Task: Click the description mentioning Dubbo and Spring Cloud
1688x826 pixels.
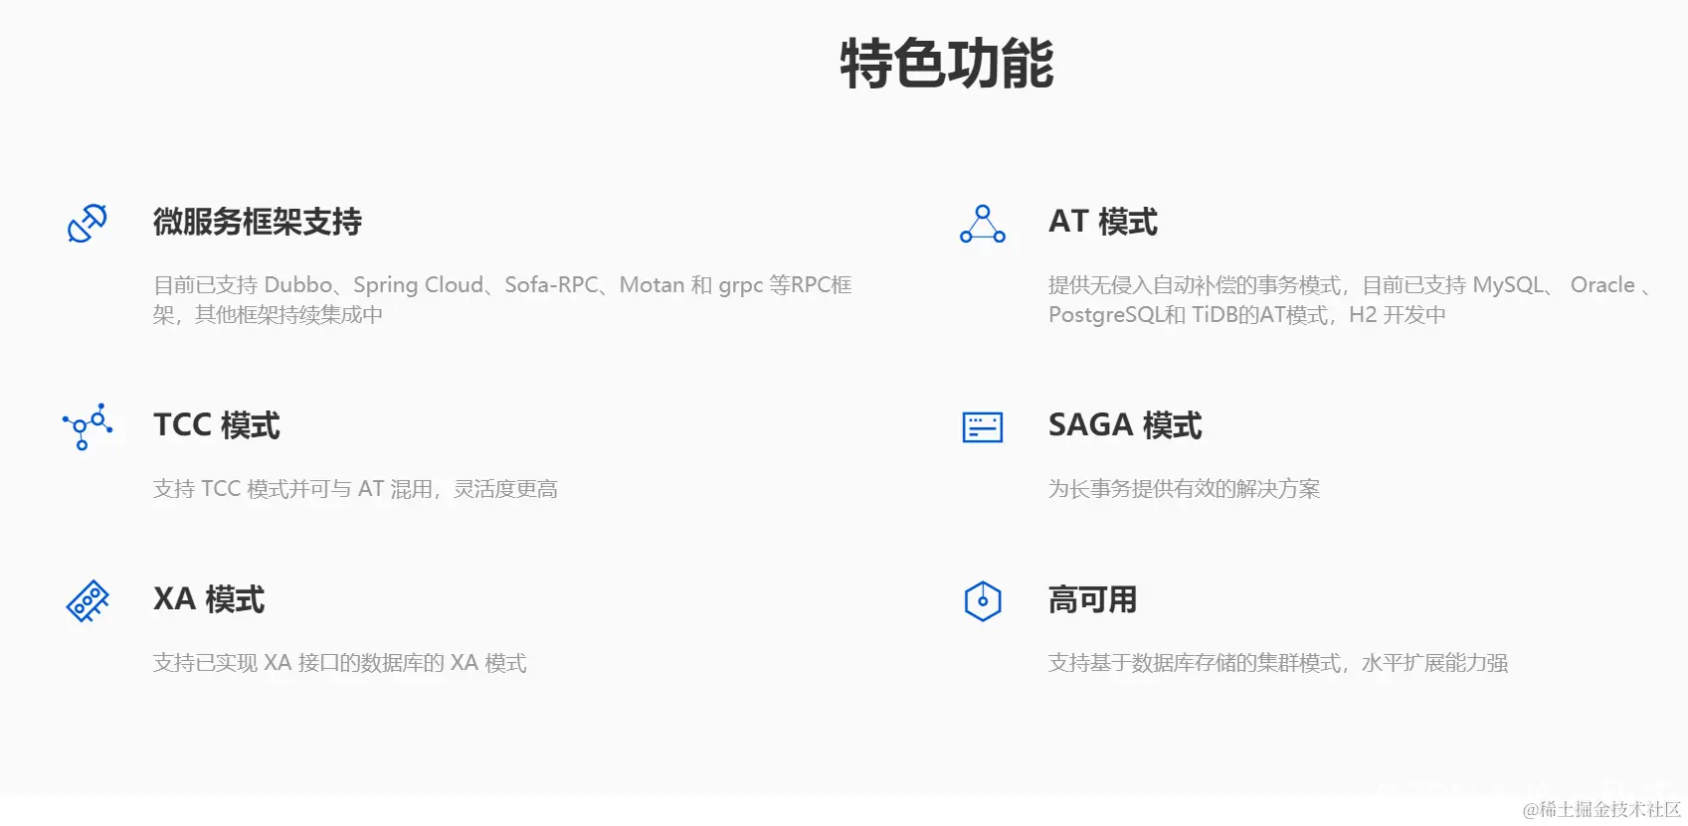Action: (502, 299)
